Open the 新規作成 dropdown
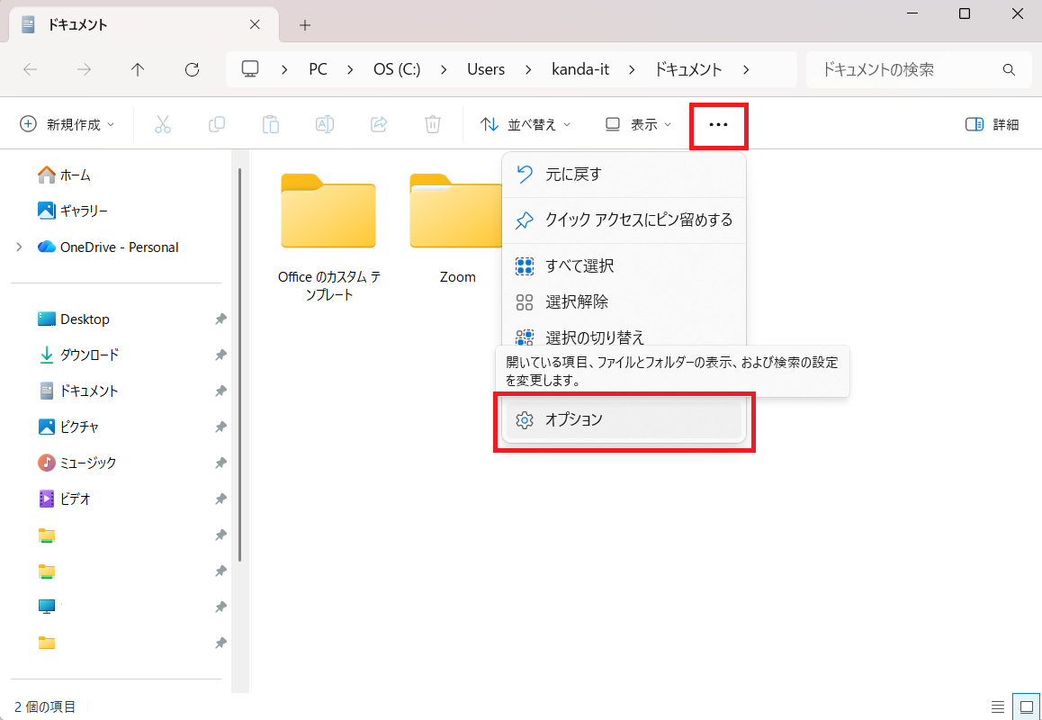The image size is (1042, 720). click(67, 125)
